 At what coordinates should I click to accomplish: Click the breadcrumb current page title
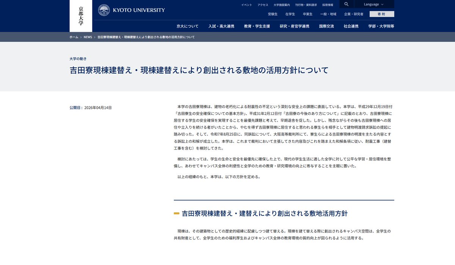[146, 37]
